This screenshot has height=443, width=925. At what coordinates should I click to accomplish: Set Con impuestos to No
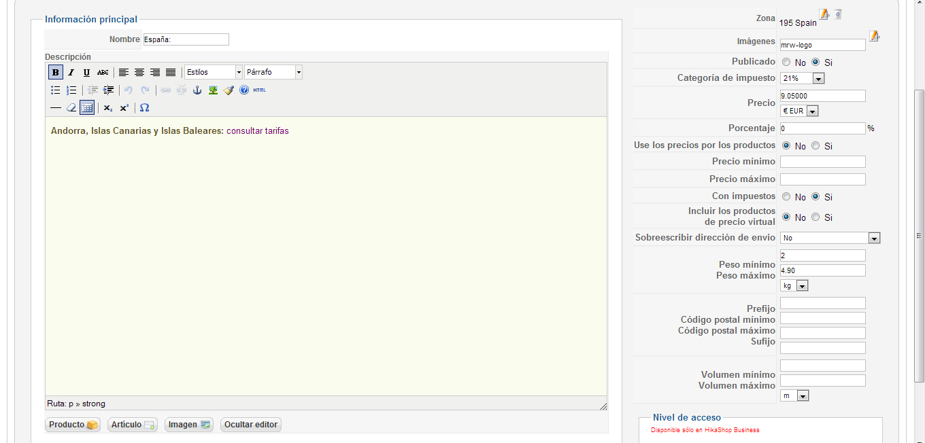(x=786, y=196)
